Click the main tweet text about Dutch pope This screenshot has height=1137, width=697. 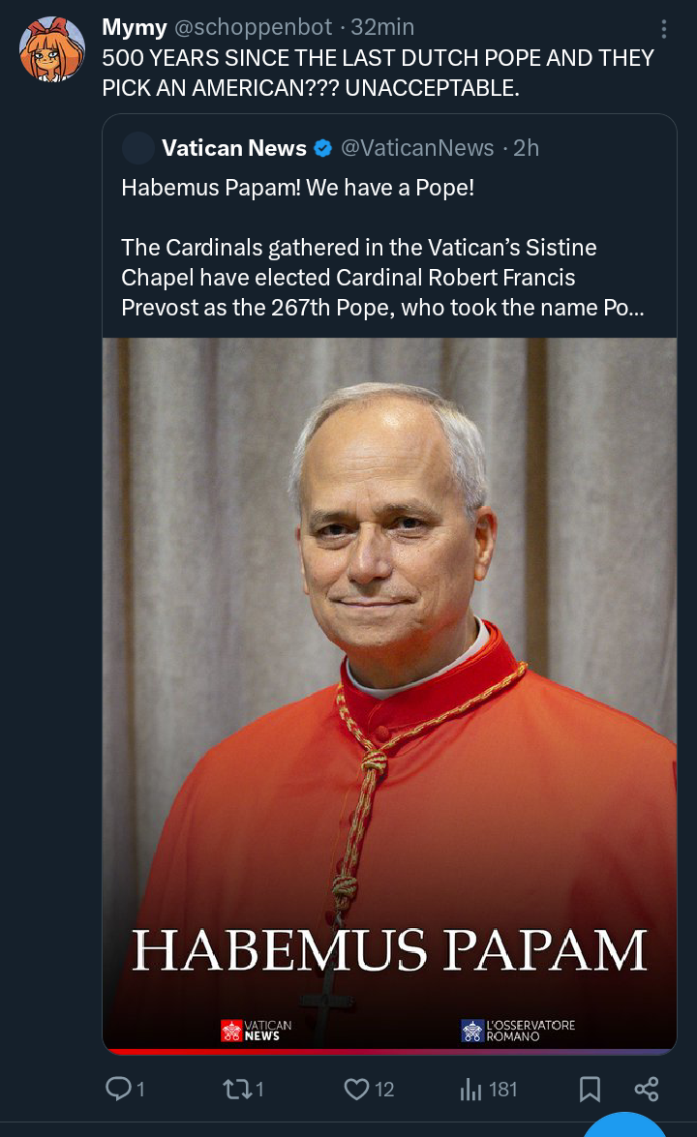coord(378,73)
